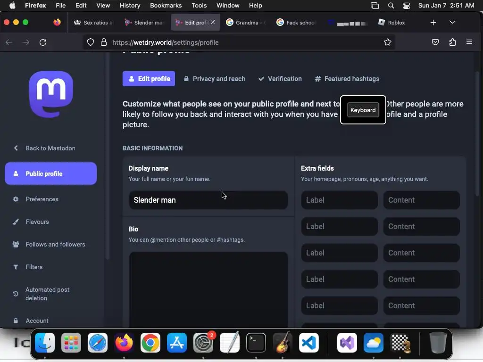Open Visual Studio Code from dock
The width and height of the screenshot is (483, 362).
[309, 342]
